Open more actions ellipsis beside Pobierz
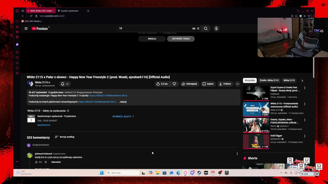Image resolution: width=328 pixels, height=184 pixels. (238, 84)
